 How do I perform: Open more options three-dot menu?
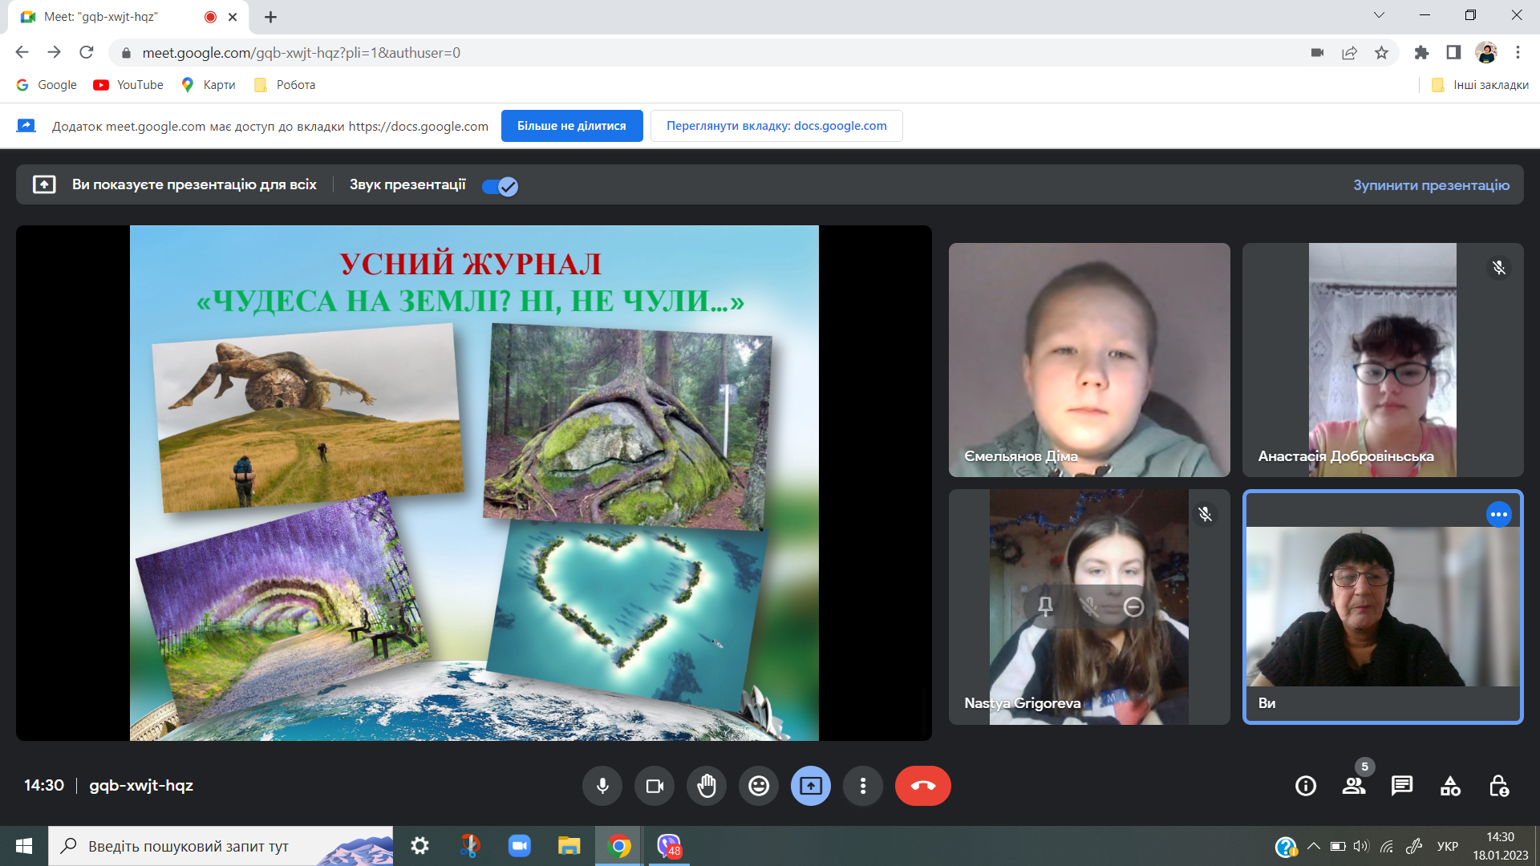(x=863, y=786)
